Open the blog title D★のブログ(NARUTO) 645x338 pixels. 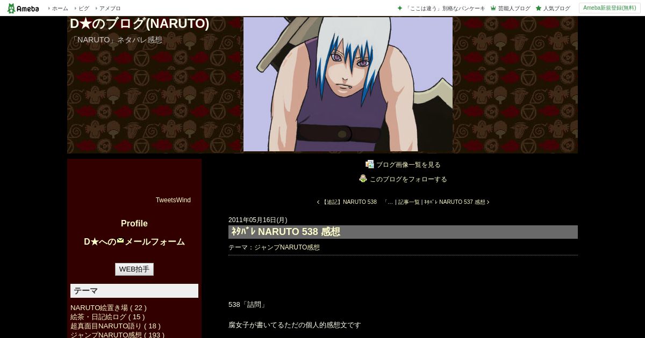pos(140,24)
